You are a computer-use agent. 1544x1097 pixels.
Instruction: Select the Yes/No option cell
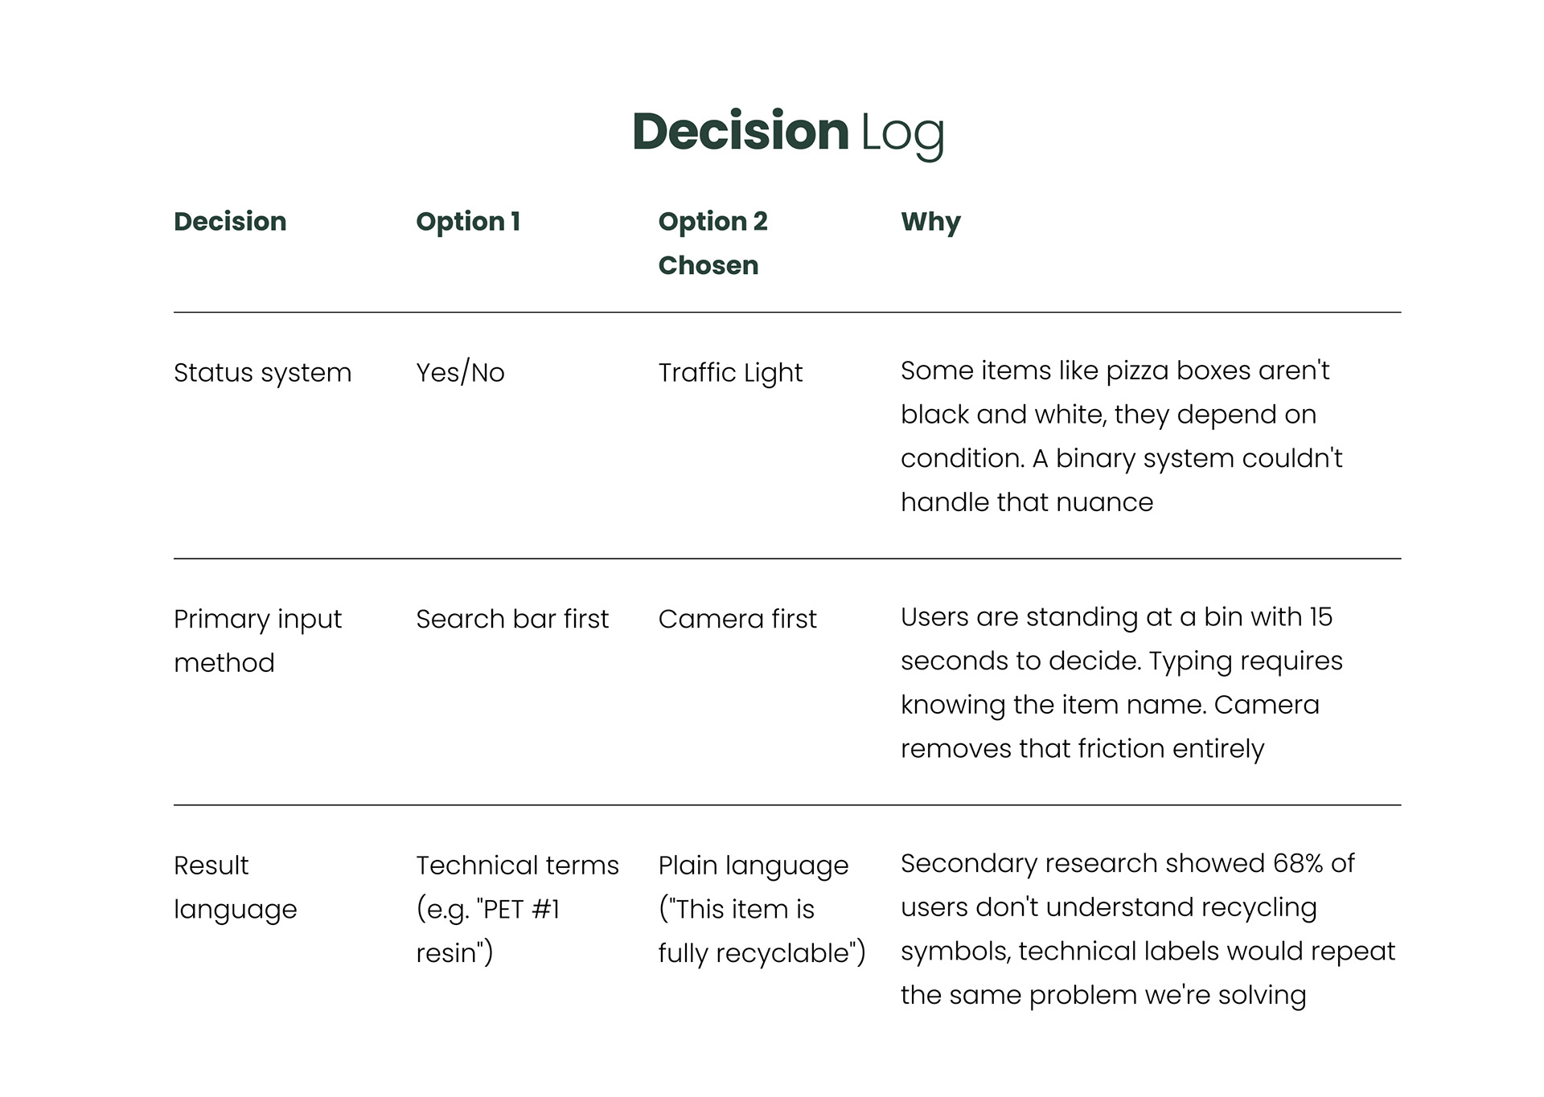(x=460, y=373)
